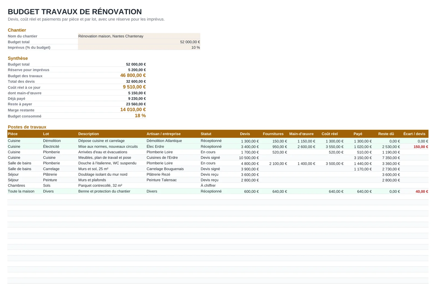Select the 'Synthèse' section heading

point(18,58)
